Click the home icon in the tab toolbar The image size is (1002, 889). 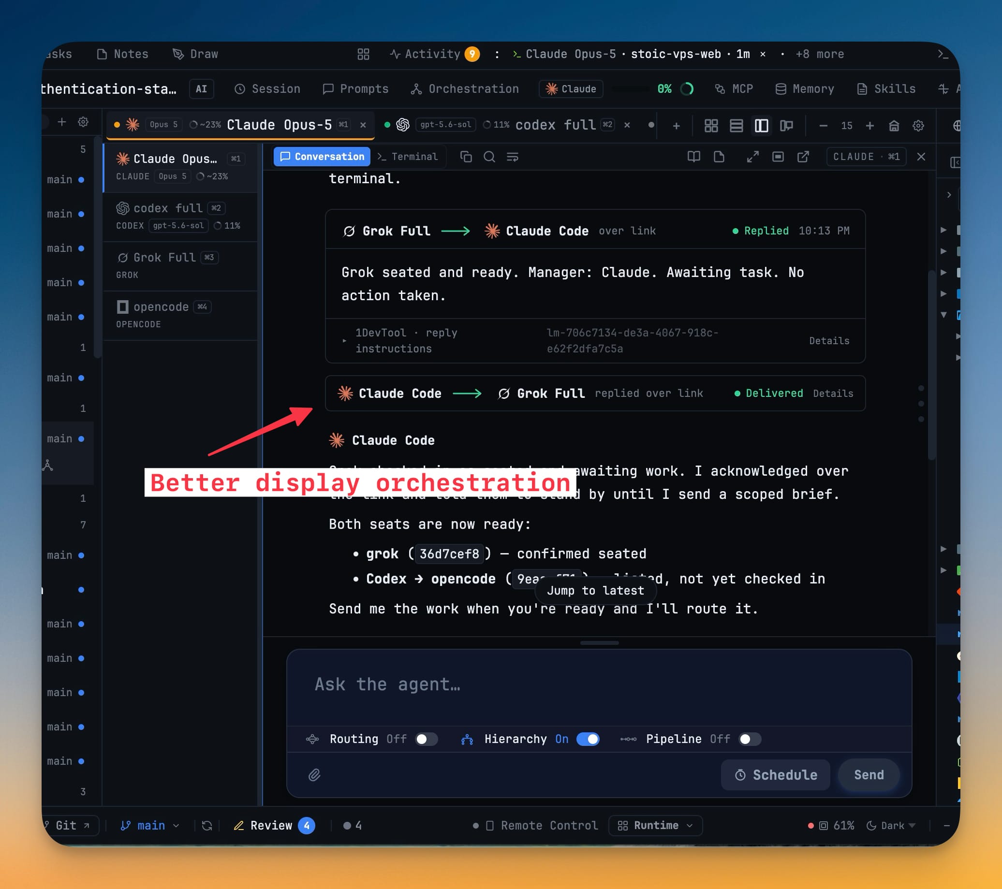coord(894,126)
